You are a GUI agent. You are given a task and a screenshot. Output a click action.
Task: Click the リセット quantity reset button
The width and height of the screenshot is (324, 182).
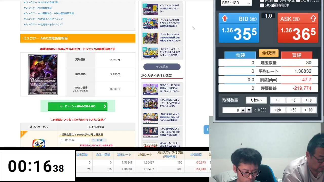(256, 100)
